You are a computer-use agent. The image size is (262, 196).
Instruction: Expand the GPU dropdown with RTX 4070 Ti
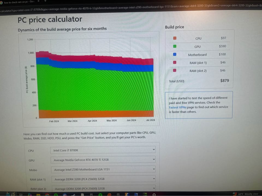103,160
